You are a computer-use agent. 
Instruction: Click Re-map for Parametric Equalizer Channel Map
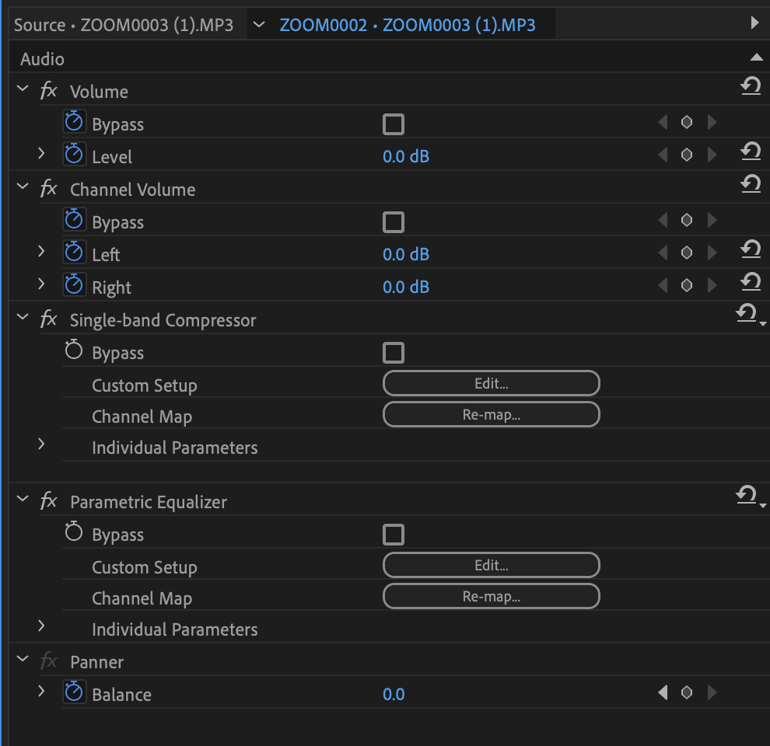pos(491,596)
